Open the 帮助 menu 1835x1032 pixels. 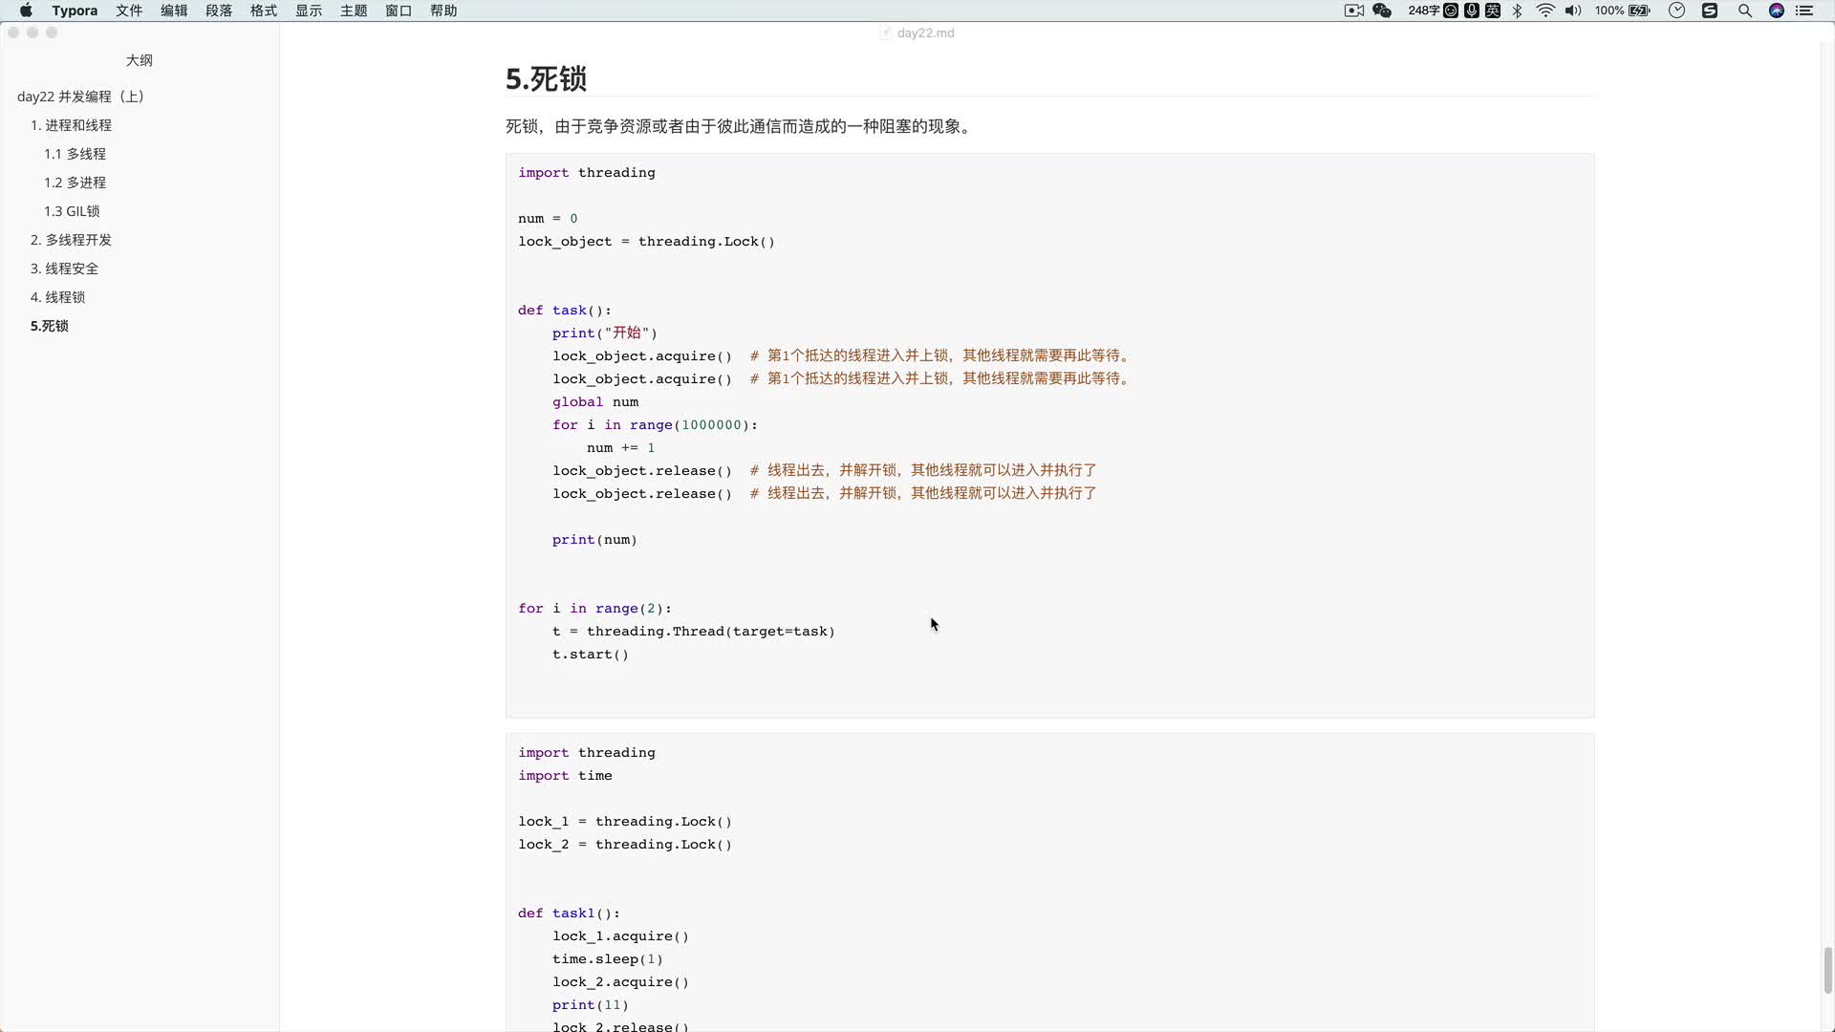443,11
